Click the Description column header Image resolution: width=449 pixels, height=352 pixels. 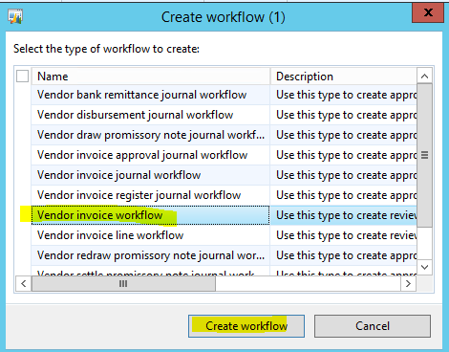[343, 77]
